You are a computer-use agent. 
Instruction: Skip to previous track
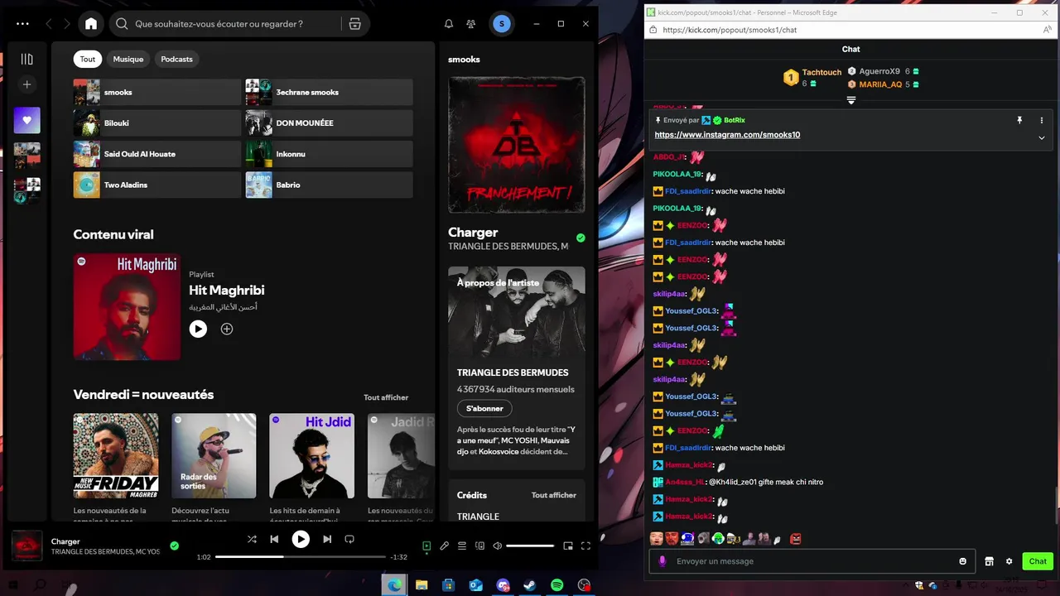pos(274,539)
